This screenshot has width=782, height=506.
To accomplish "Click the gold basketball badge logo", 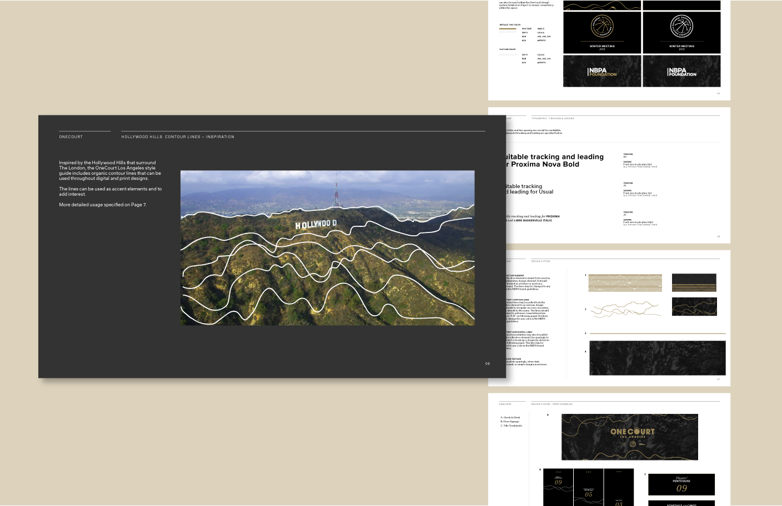I will (602, 27).
